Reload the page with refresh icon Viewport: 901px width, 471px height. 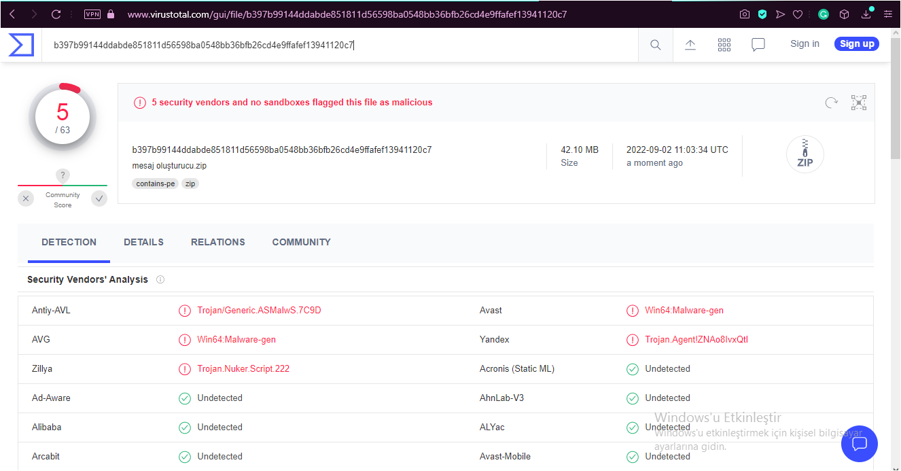tap(56, 14)
